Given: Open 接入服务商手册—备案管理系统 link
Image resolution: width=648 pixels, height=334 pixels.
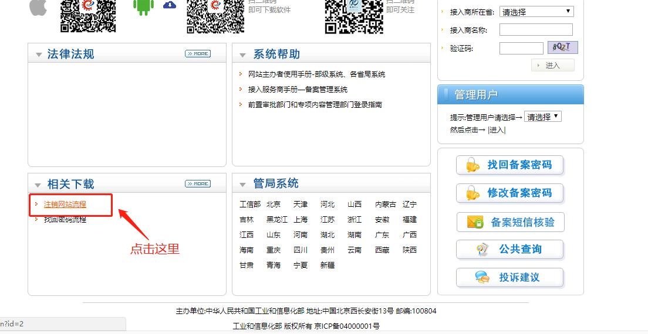Looking at the screenshot, I should [x=298, y=90].
